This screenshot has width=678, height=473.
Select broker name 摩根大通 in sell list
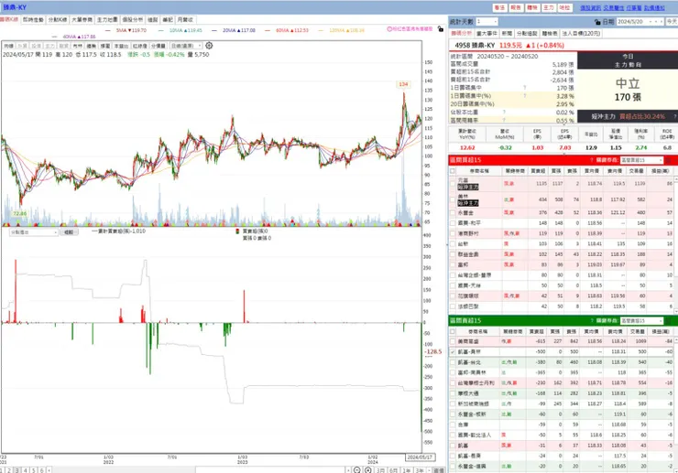pos(468,393)
